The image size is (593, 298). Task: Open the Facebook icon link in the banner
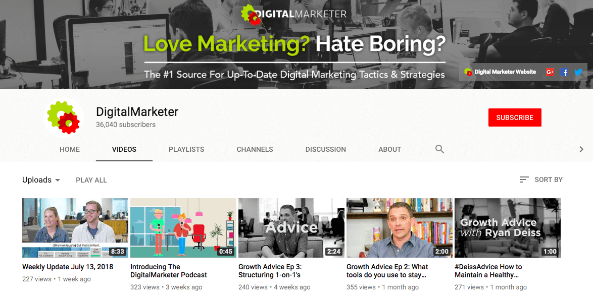pos(564,72)
